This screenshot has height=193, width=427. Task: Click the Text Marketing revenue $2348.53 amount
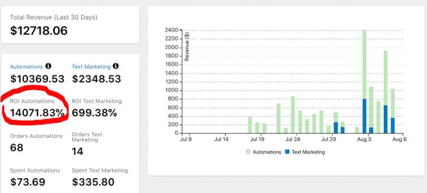point(96,79)
